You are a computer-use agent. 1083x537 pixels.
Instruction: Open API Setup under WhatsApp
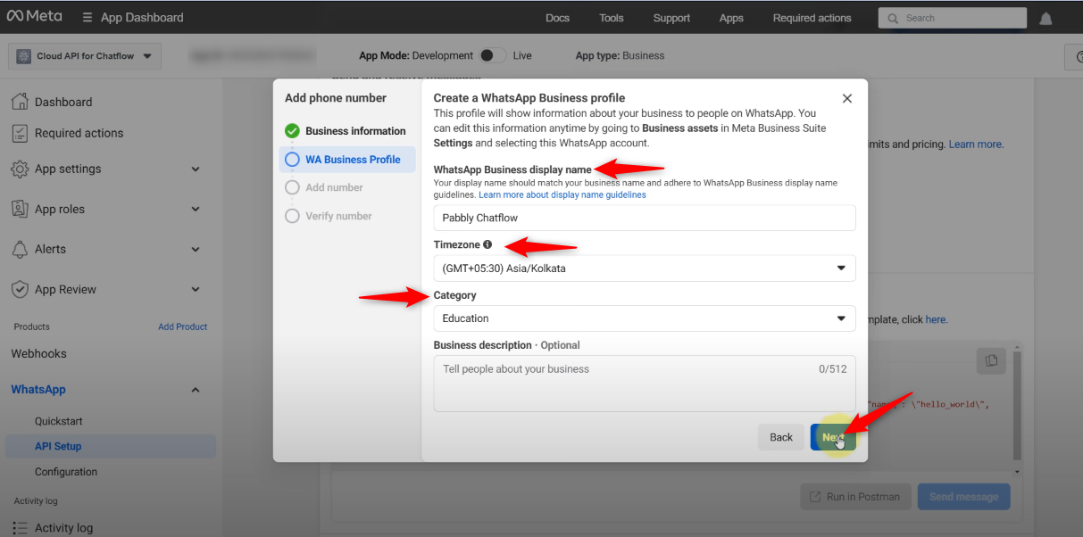pos(58,446)
